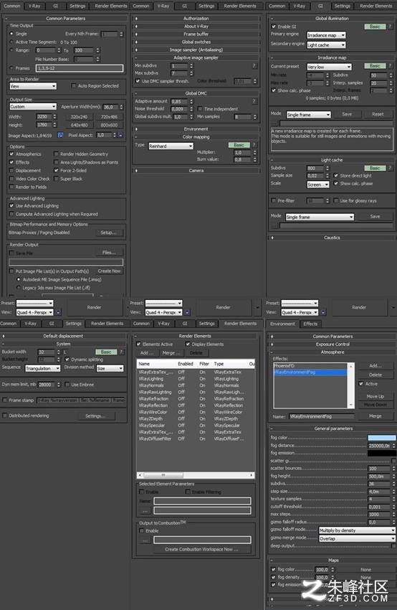Expand the Authorization rollout
The image size is (397, 610).
[196, 18]
